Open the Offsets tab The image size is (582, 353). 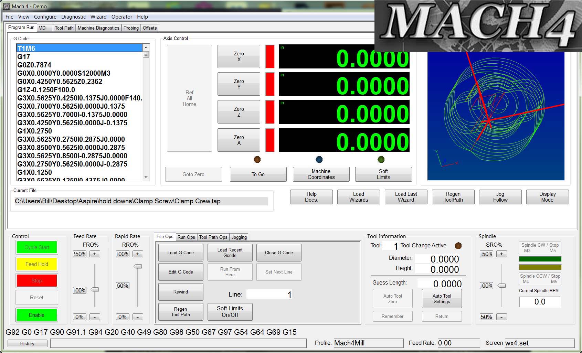pyautogui.click(x=150, y=28)
